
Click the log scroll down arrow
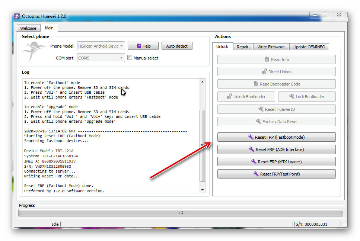[x=203, y=190]
